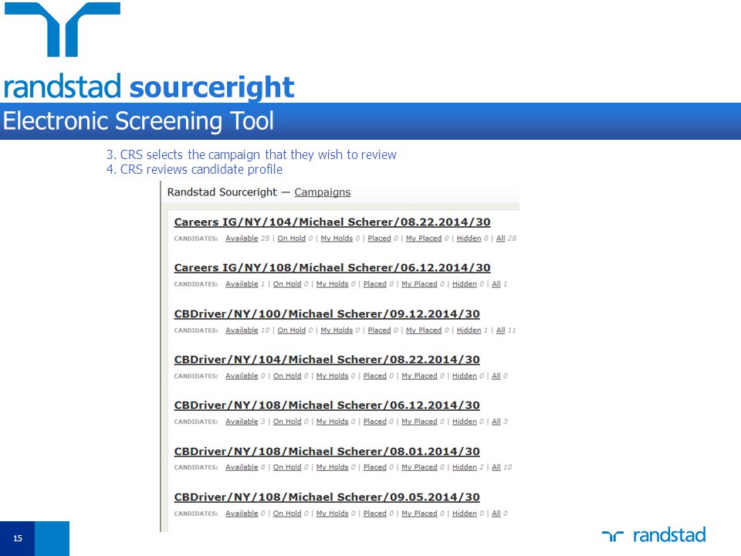The image size is (741, 556).
Task: View All 10 candidates for CBDriver/NY/108 08.01.2014
Action: pyautogui.click(x=496, y=467)
